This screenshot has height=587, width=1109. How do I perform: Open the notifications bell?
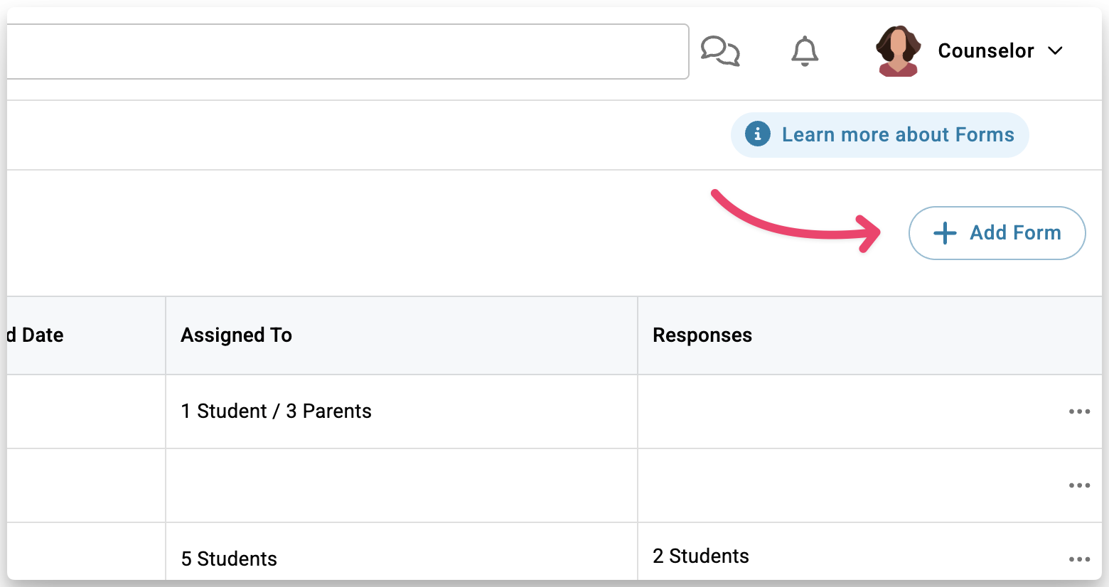805,51
